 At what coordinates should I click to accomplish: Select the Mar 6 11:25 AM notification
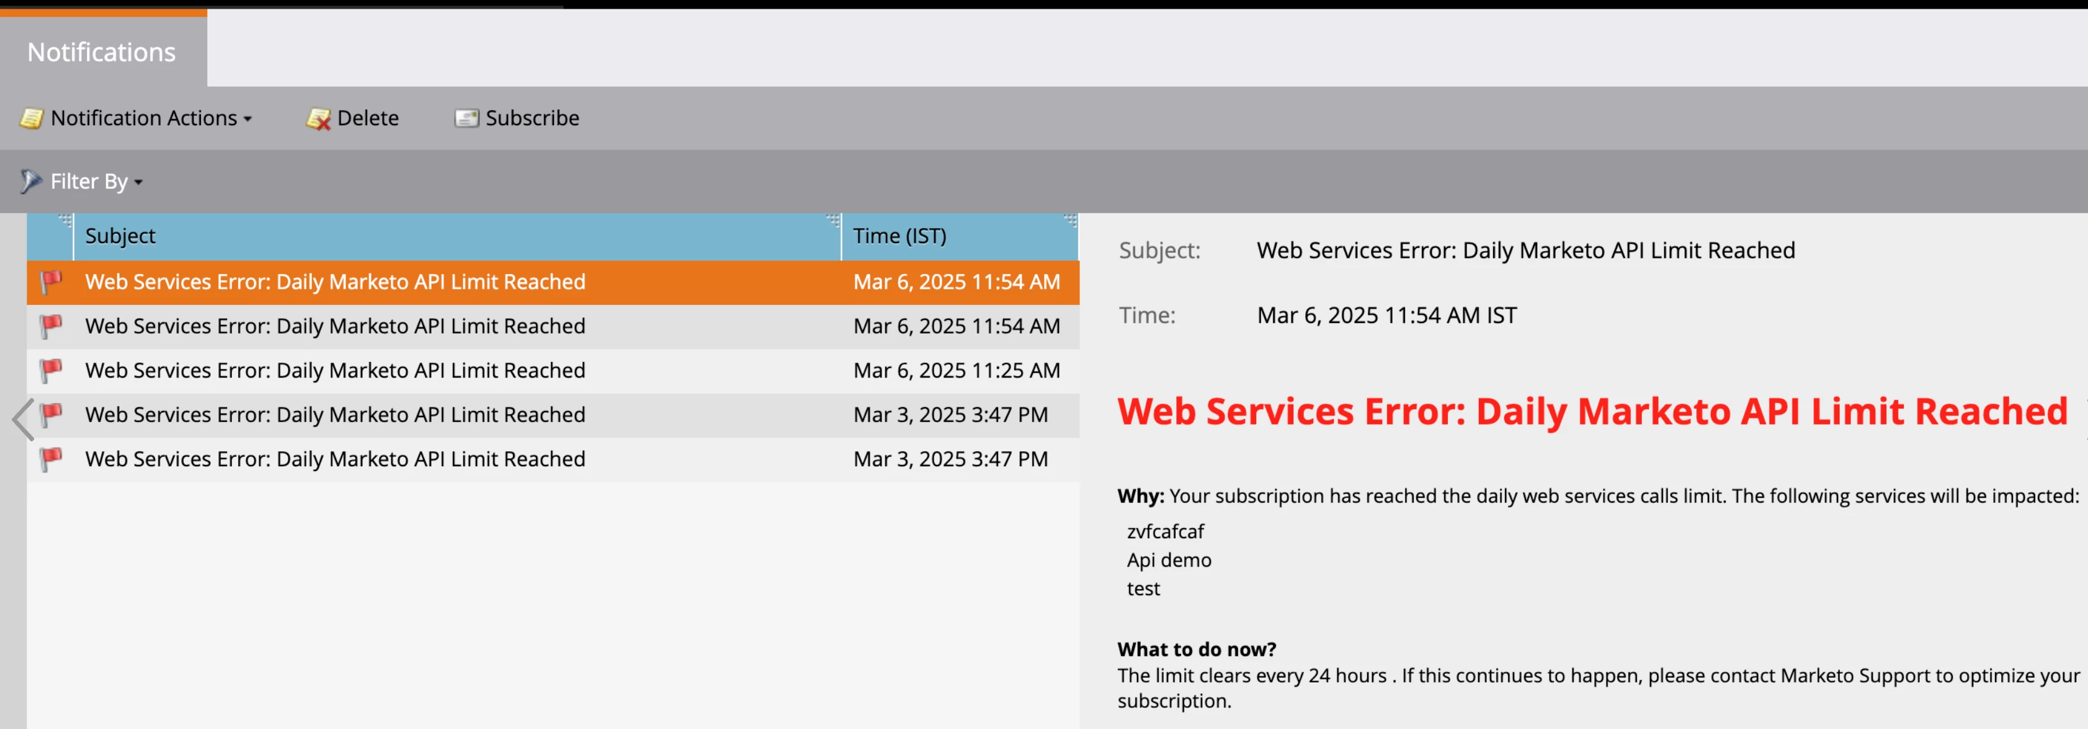(335, 370)
